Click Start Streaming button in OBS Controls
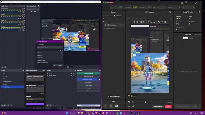Viewport: 205px width, 115px height. pos(88,73)
